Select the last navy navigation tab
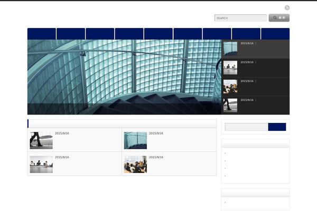This screenshot has height=211, width=317. point(275,34)
